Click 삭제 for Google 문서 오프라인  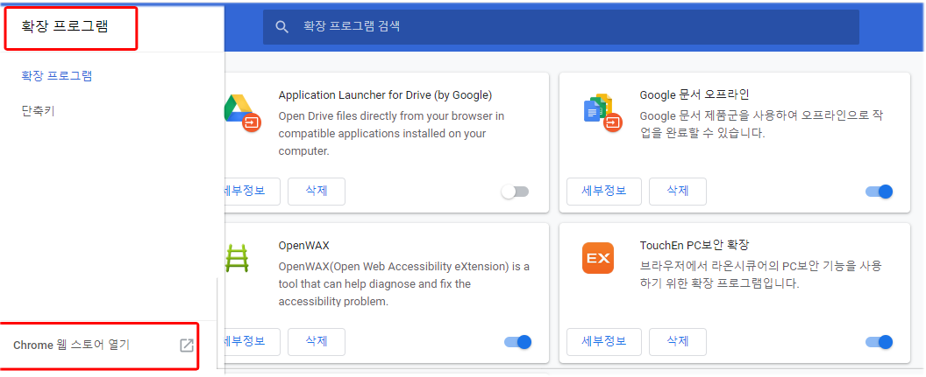(x=677, y=191)
